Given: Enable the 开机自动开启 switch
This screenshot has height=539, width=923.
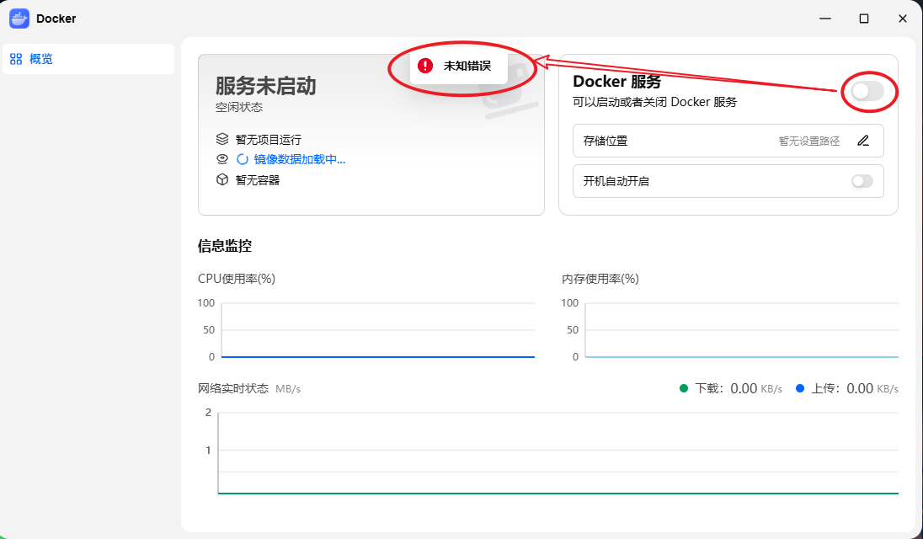Looking at the screenshot, I should coord(862,181).
